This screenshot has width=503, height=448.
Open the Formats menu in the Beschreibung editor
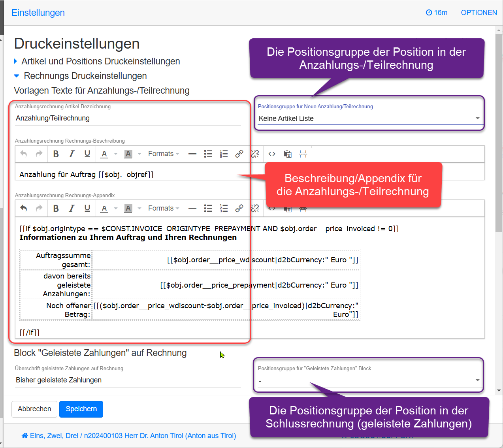click(164, 154)
